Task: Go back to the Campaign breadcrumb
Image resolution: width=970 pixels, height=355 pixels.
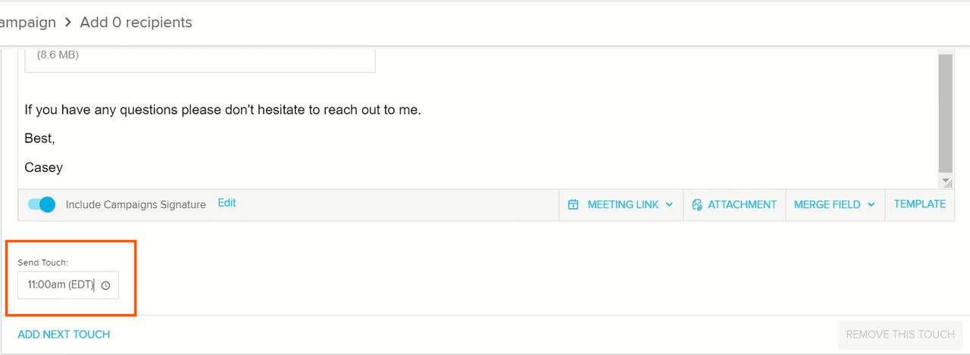Action: pos(27,23)
